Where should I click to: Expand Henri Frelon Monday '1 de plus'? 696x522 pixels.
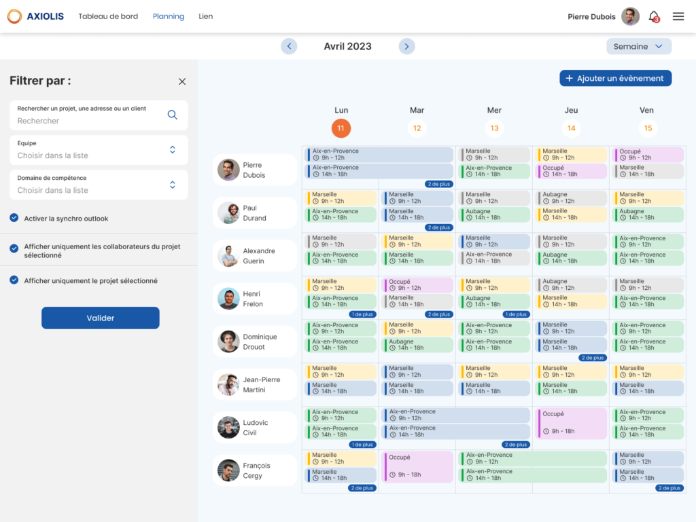pos(363,314)
